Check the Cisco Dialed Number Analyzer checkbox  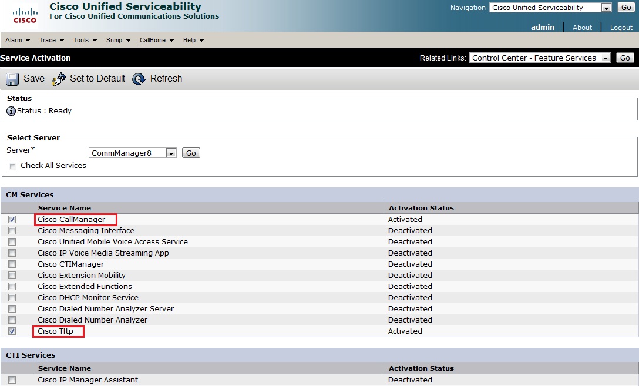(x=12, y=320)
